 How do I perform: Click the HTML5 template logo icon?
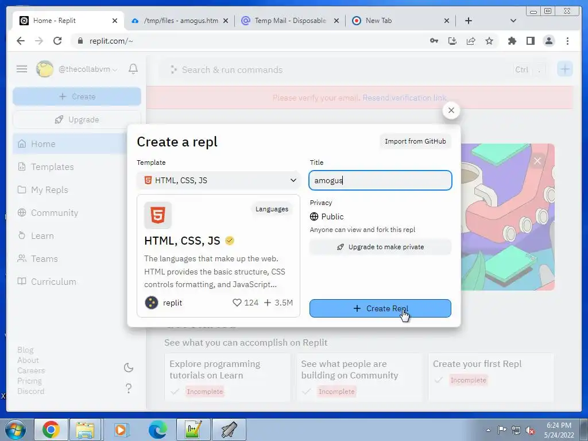(158, 215)
